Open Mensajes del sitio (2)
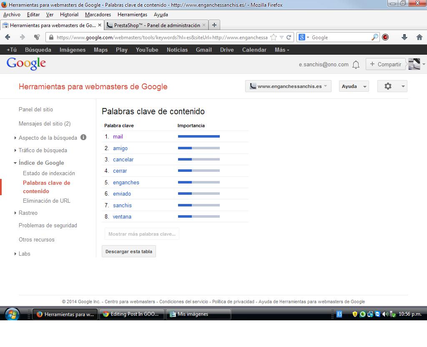 point(45,123)
